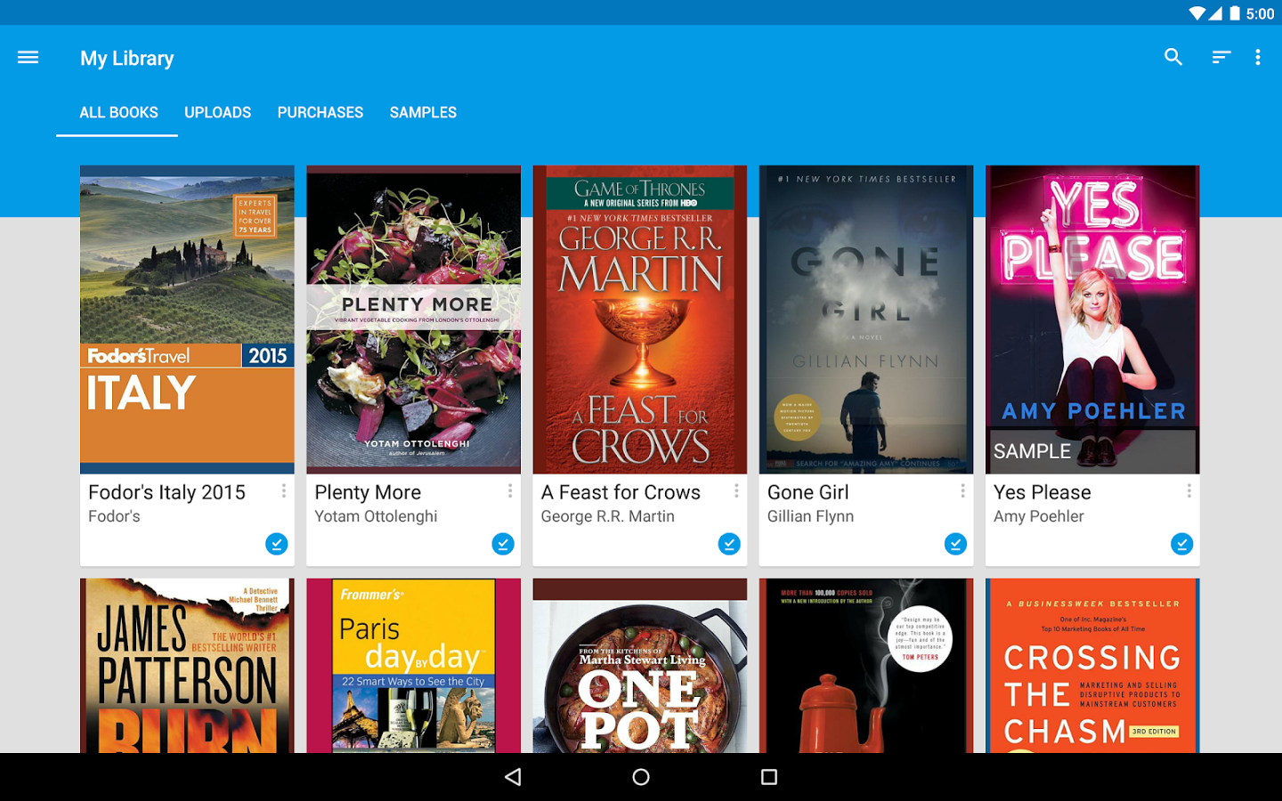
Task: Open options menu for George R.R. Martin's book
Action: coord(736,490)
